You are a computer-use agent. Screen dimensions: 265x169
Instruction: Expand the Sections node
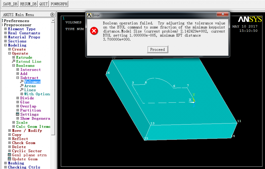[5, 41]
